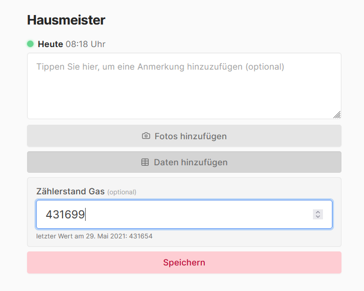Decrease the gas meter value with the down arrow
This screenshot has height=291, width=364.
[x=318, y=217]
